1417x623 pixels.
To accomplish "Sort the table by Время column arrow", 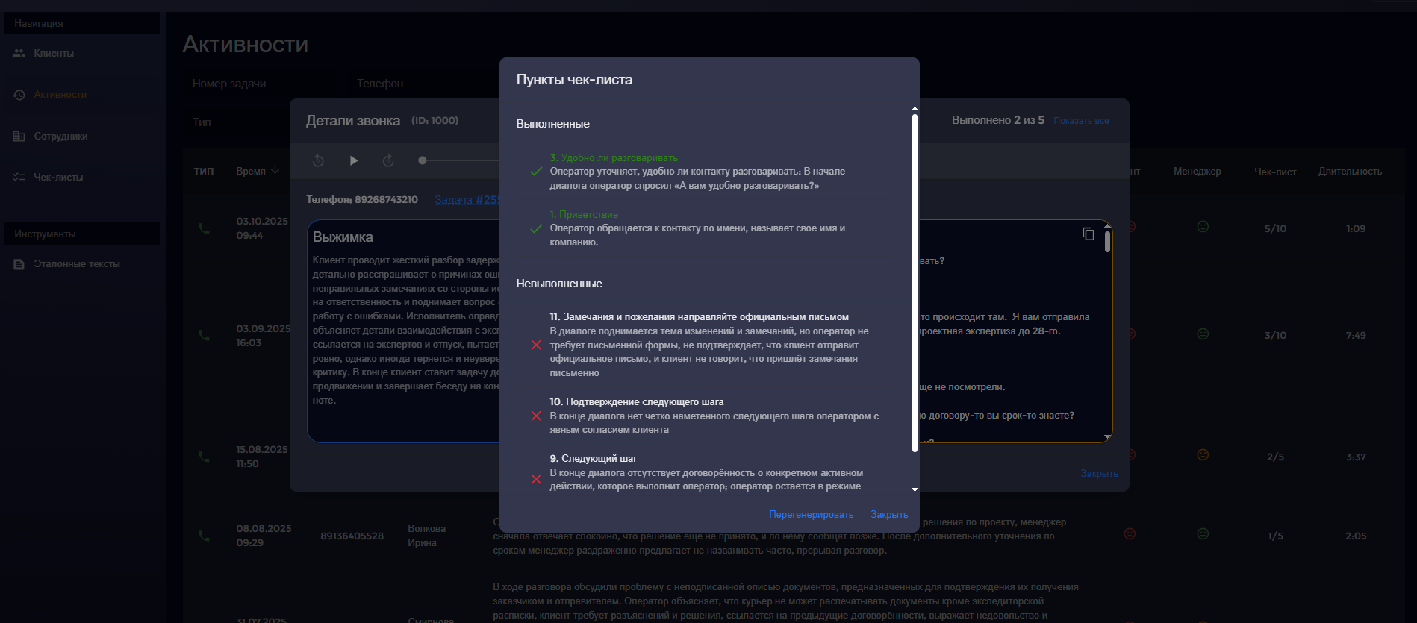I will pos(275,171).
